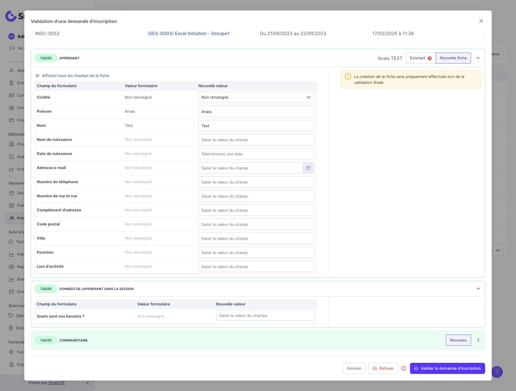
Task: Click the 'Quels sont vos besoins ?' input field
Action: click(x=265, y=315)
